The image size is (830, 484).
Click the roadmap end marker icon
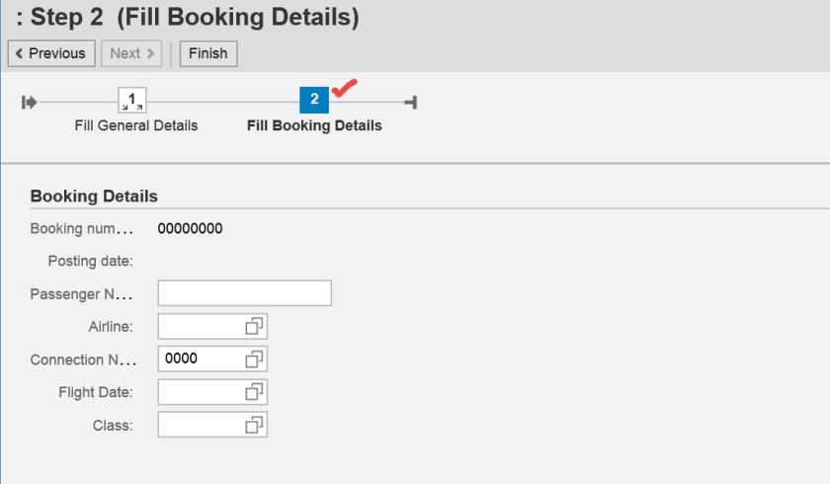[410, 101]
